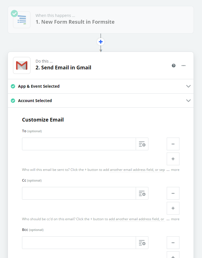This screenshot has height=258, width=202.
Task: Insert data icon in To field
Action: click(x=142, y=144)
